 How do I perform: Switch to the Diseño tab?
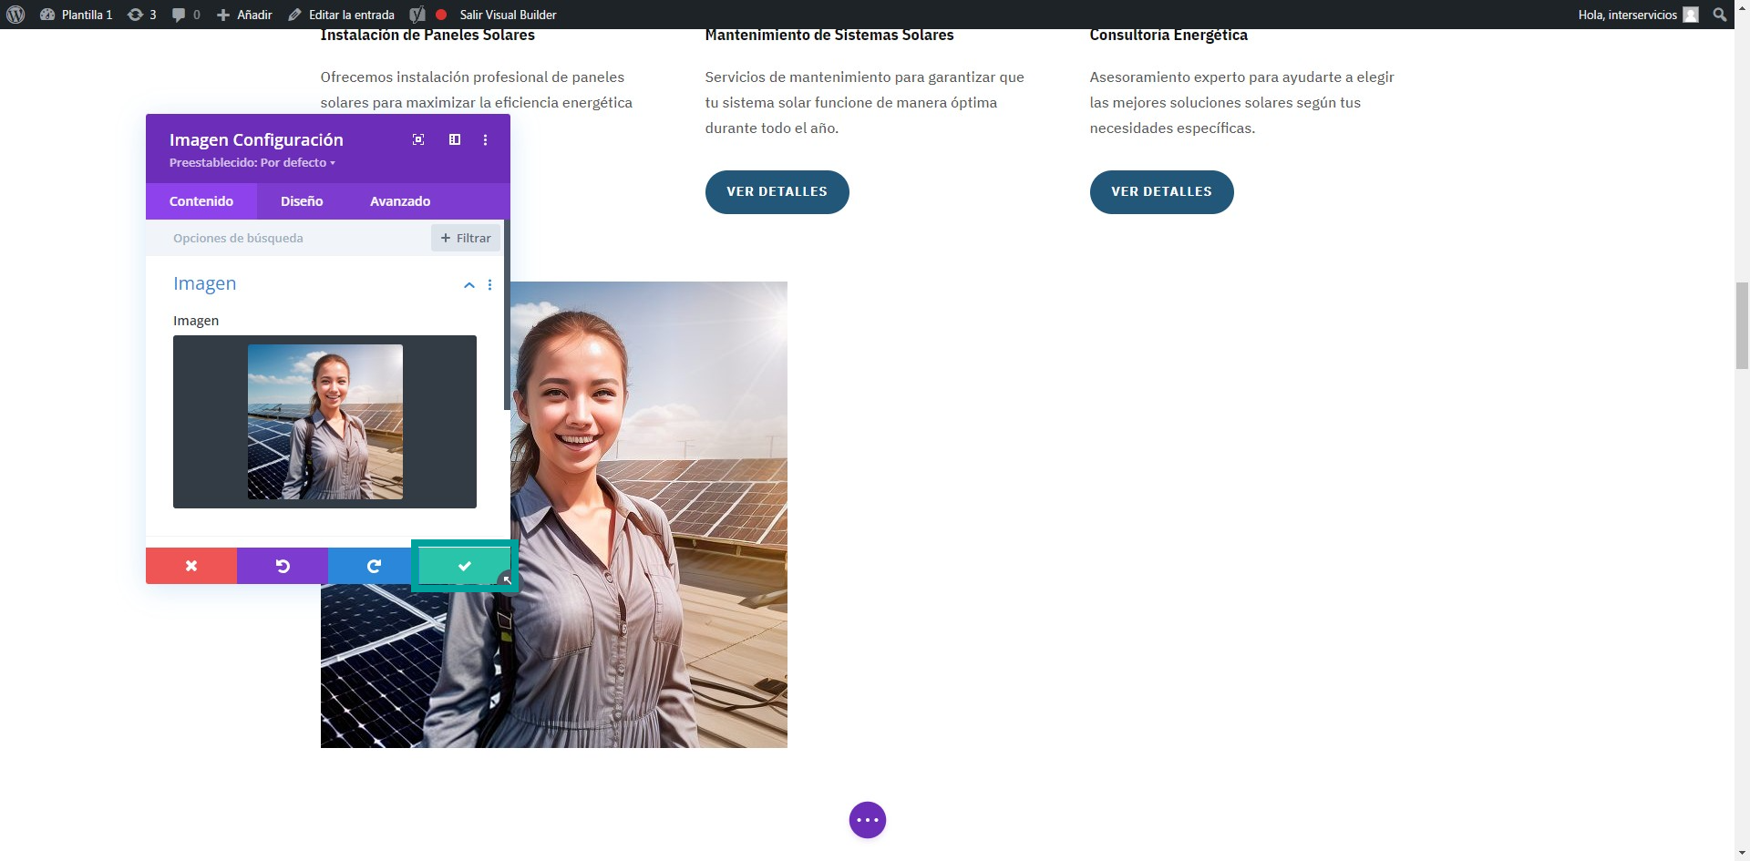302,201
